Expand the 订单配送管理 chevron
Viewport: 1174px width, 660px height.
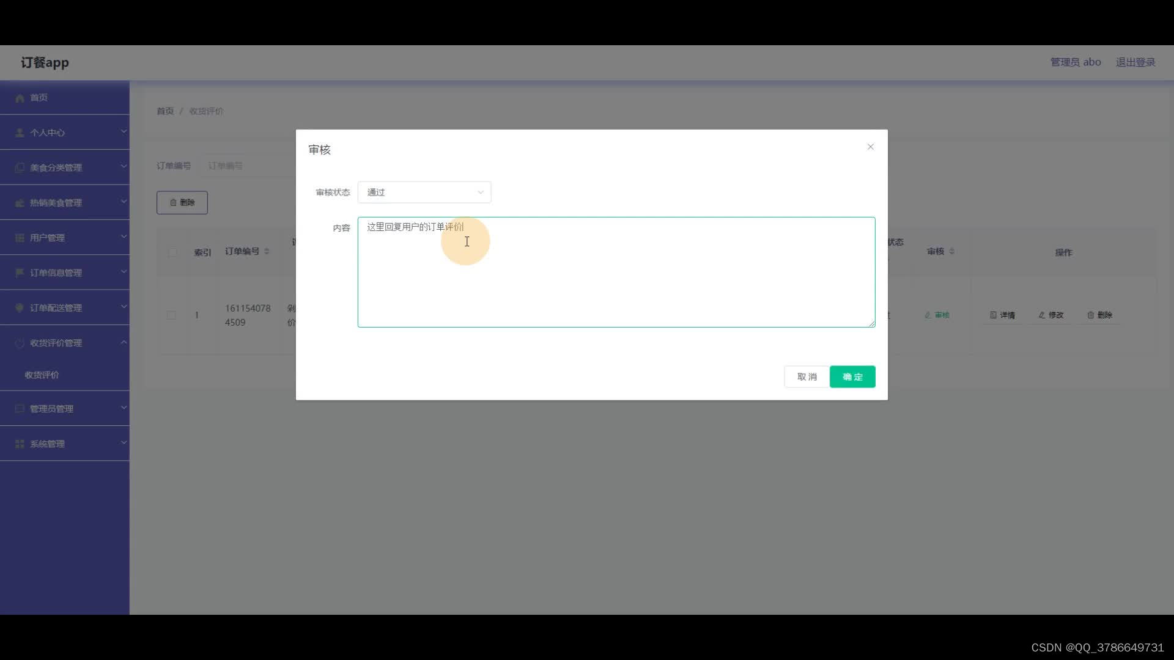click(x=124, y=307)
